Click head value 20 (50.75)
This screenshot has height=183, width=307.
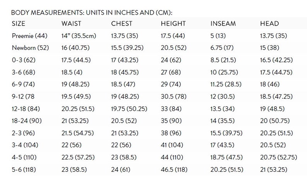coord(275,121)
